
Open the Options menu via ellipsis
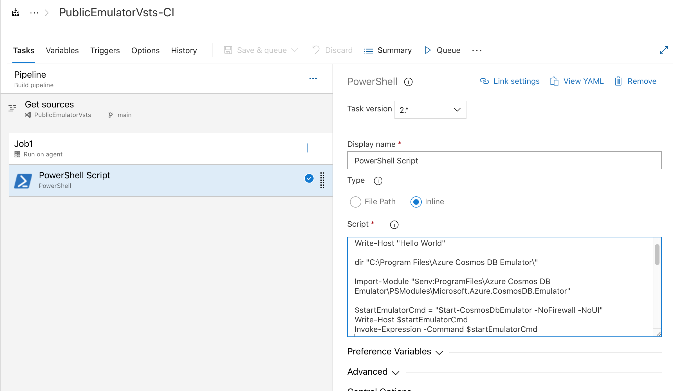pos(477,50)
